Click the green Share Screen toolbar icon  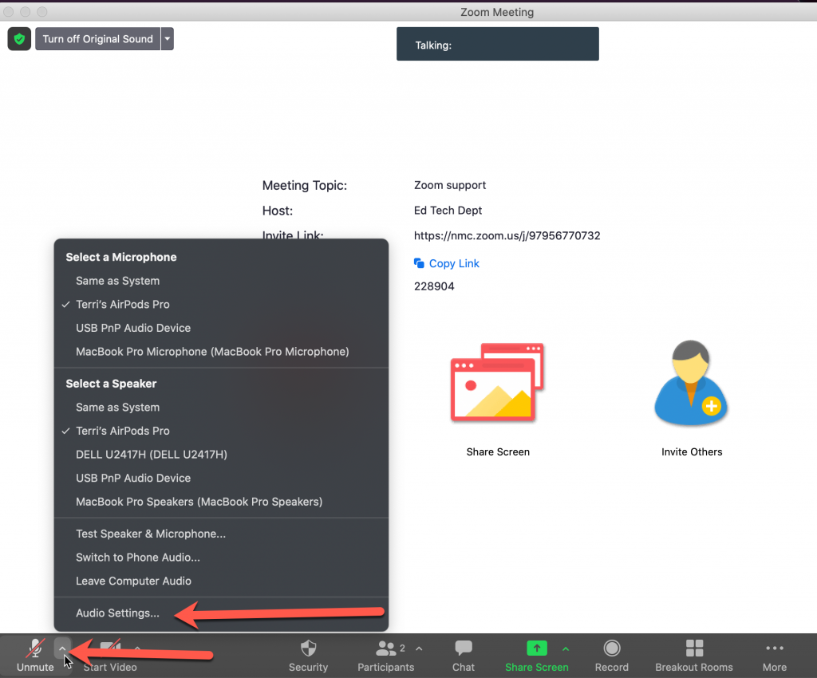[x=537, y=648]
